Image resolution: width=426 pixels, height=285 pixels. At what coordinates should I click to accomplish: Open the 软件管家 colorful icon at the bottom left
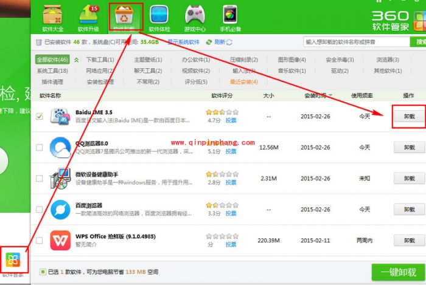13,259
